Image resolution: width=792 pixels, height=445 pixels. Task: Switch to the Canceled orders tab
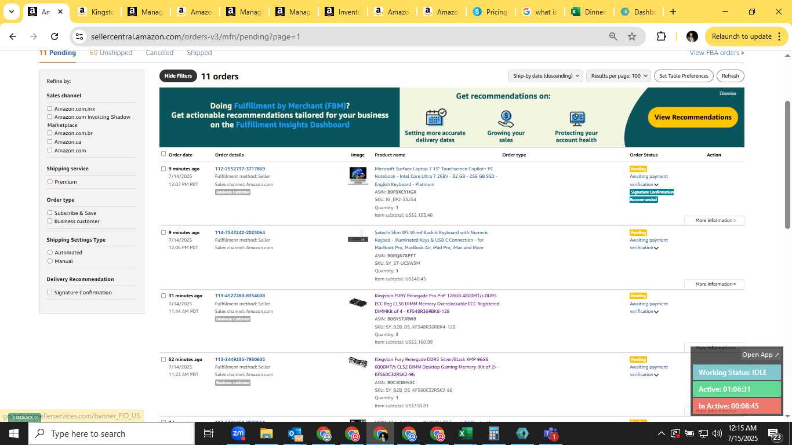pos(159,53)
